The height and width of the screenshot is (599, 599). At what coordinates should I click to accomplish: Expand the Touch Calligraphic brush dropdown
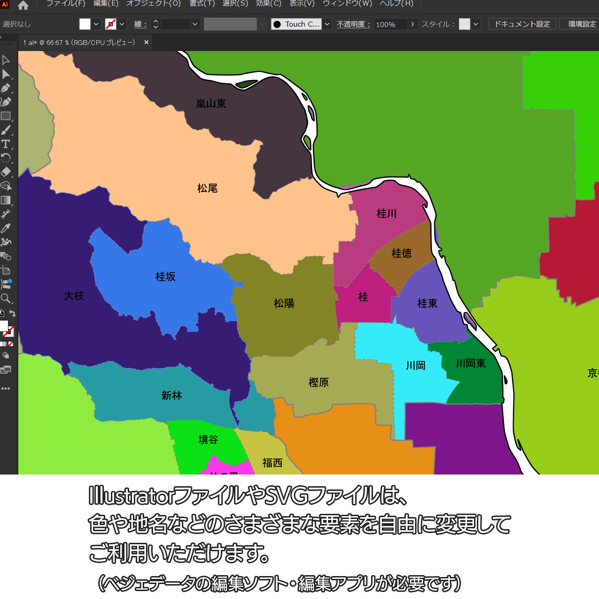[x=328, y=24]
